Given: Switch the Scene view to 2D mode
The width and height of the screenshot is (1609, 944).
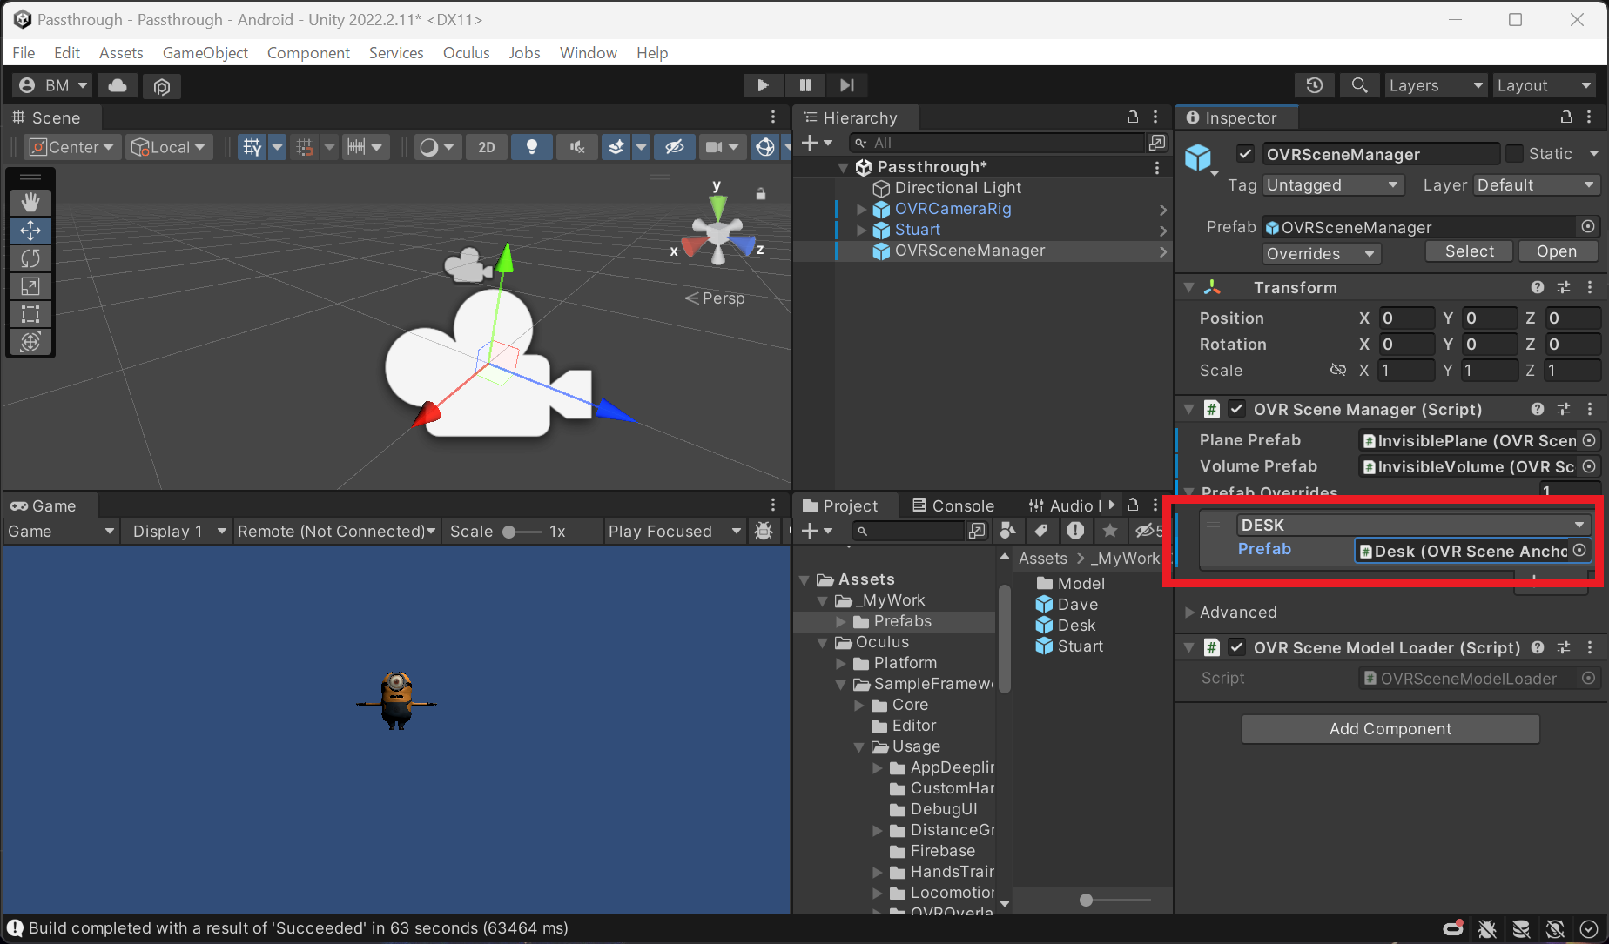Looking at the screenshot, I should point(486,146).
